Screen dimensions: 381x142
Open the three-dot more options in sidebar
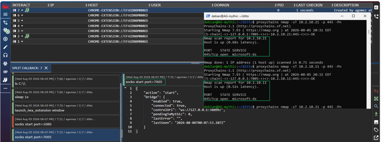point(5,88)
